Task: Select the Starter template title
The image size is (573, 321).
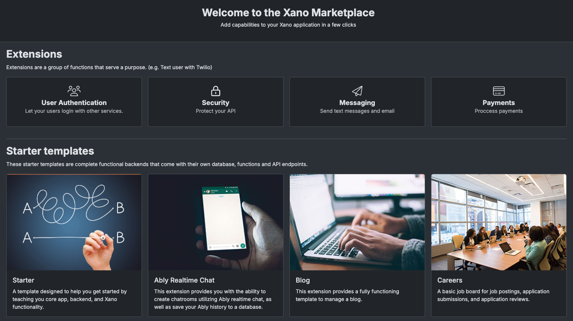Action: [x=23, y=280]
